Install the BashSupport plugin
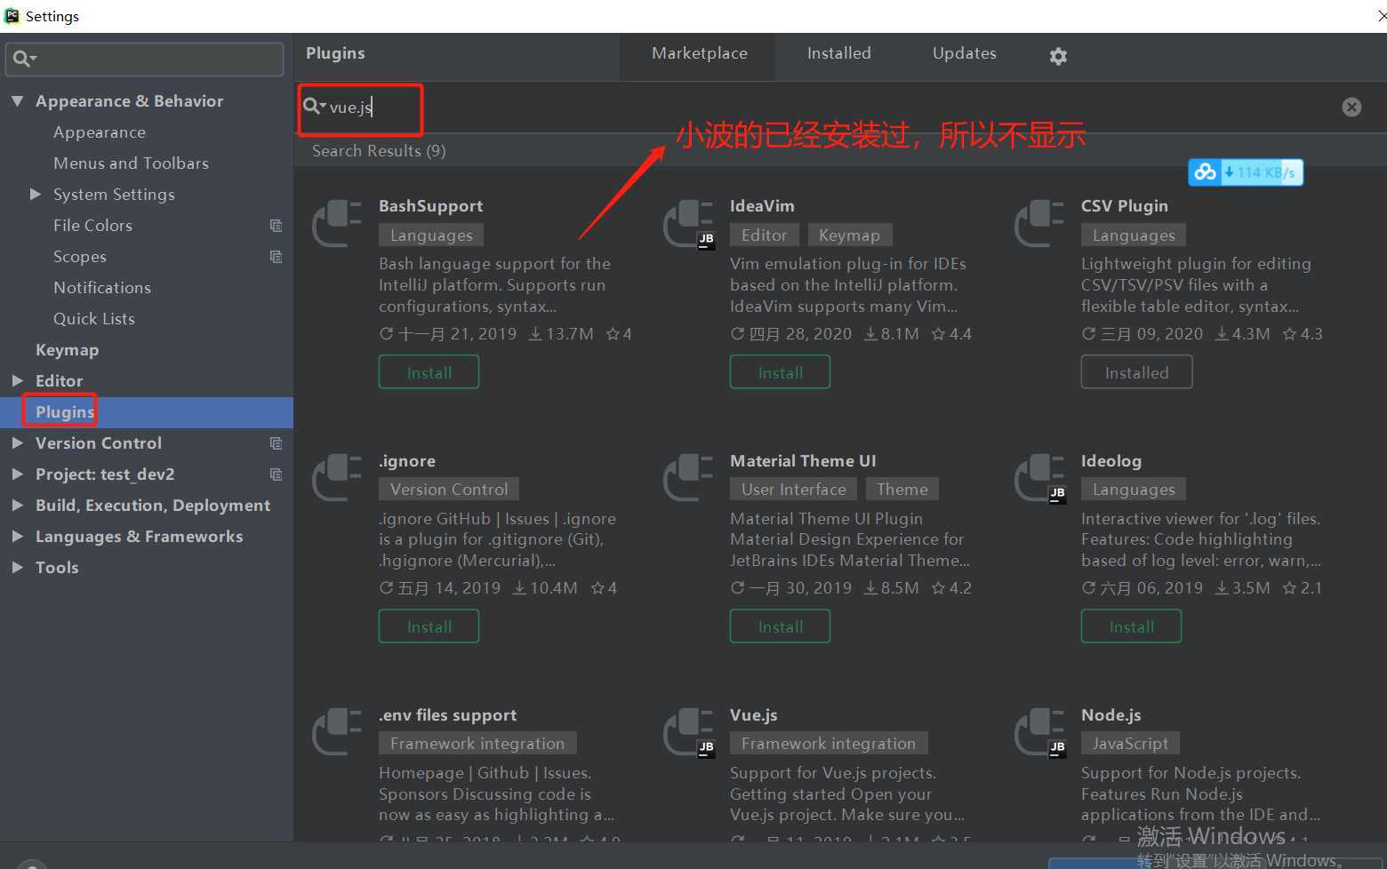Image resolution: width=1387 pixels, height=869 pixels. [x=429, y=372]
